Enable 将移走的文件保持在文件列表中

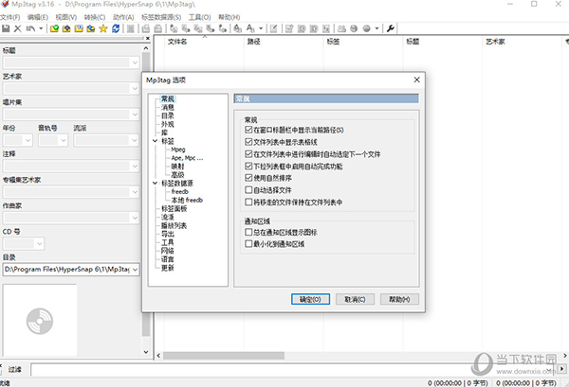coord(248,202)
